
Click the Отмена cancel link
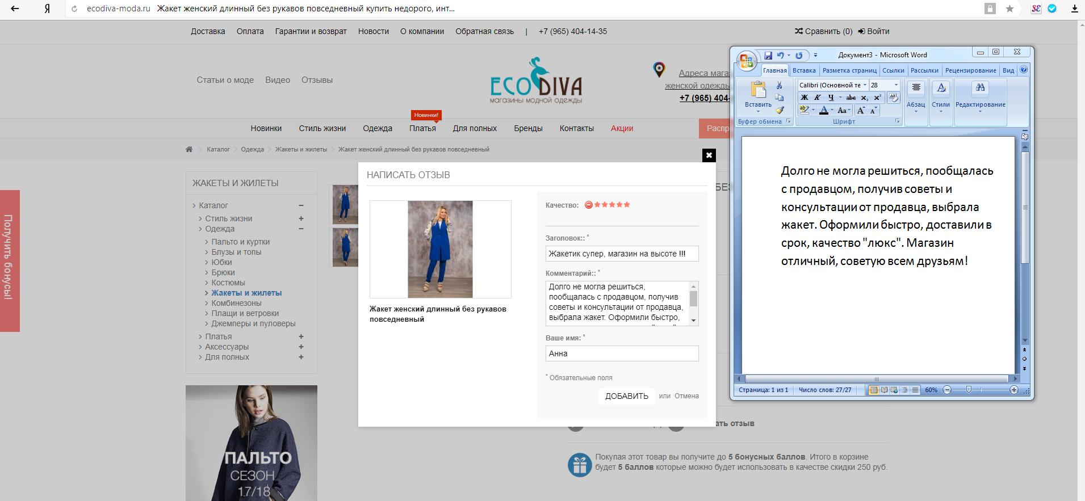[x=686, y=396]
